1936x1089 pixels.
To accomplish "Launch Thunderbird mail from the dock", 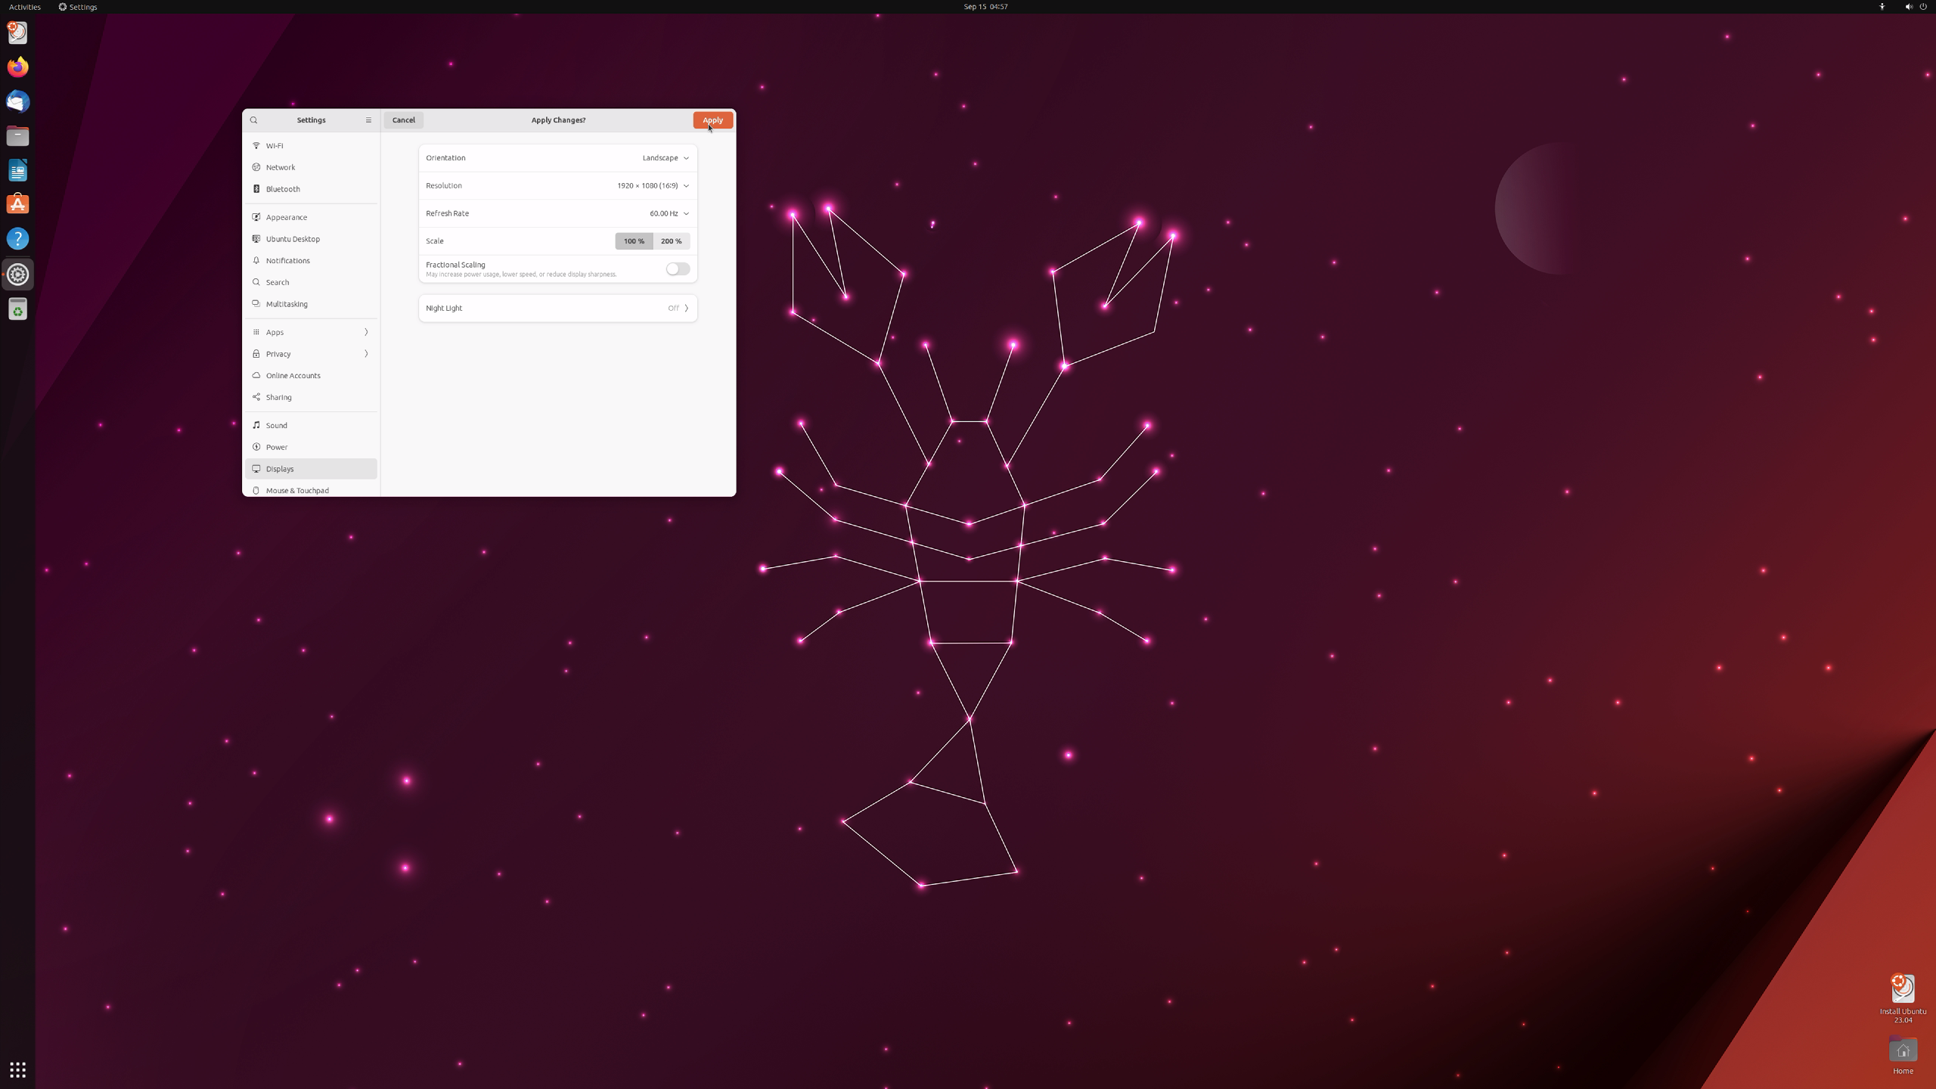I will (x=17, y=101).
